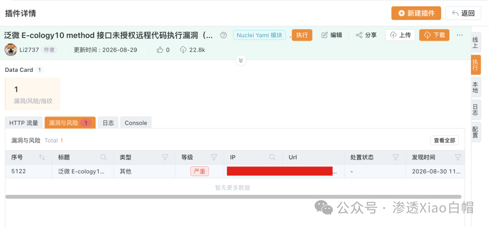Click the Nuclei Yaml 模块 tag
This screenshot has width=489, height=227.
[259, 35]
